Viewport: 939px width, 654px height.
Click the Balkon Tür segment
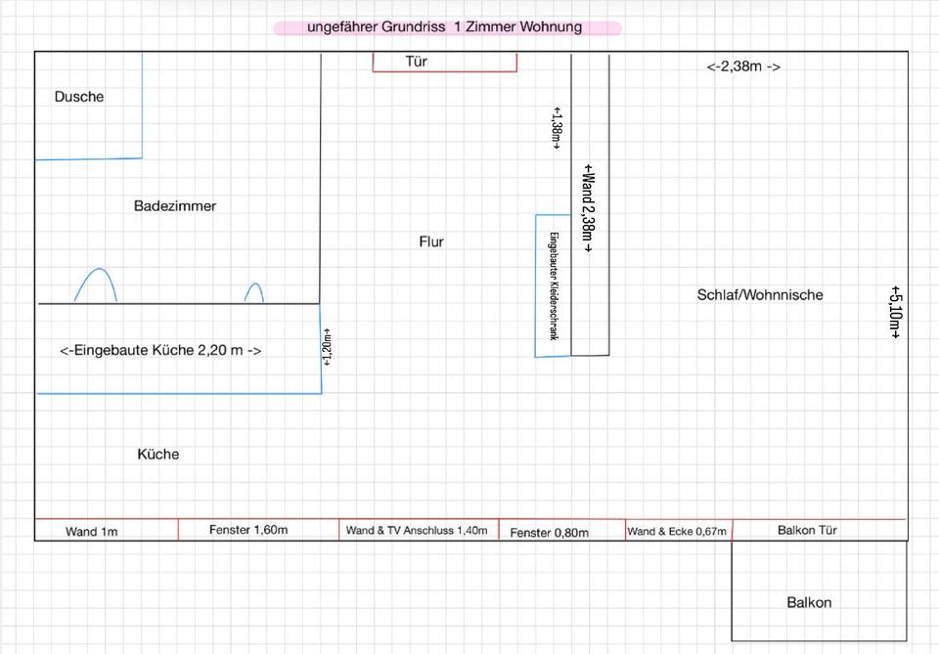[x=807, y=530]
